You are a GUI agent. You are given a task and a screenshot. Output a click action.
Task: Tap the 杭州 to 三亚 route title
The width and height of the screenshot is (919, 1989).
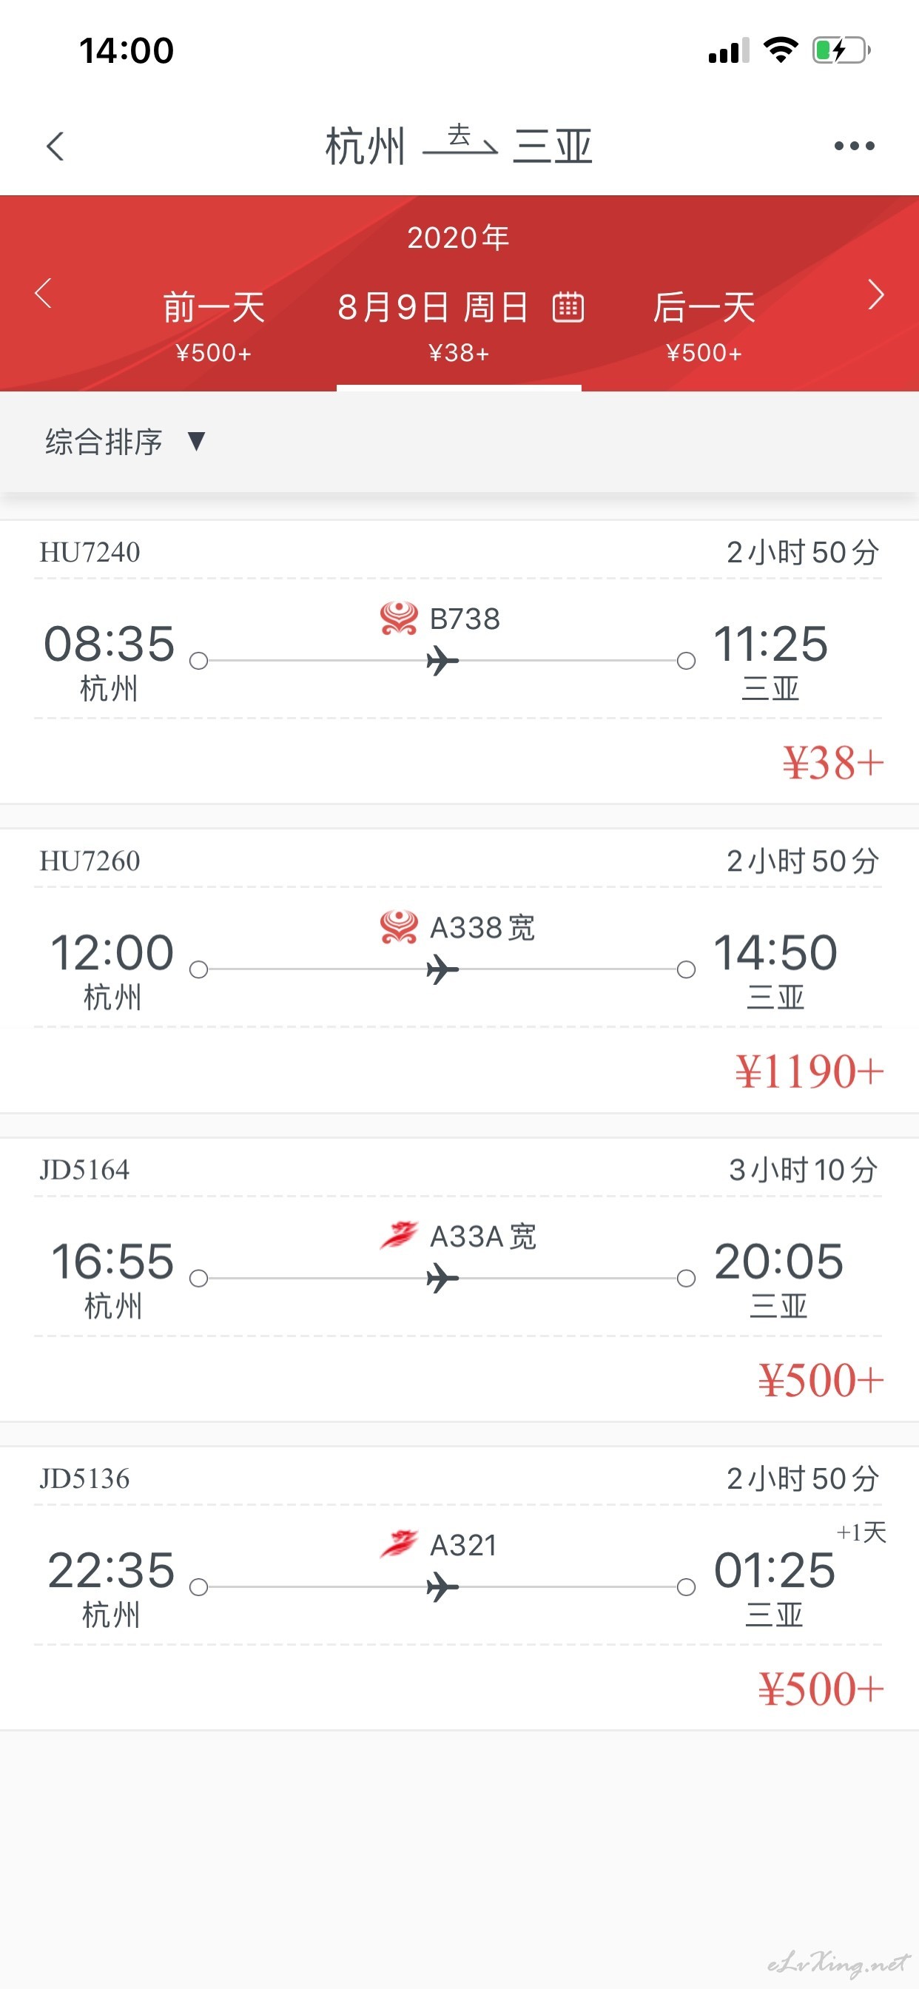pyautogui.click(x=459, y=146)
